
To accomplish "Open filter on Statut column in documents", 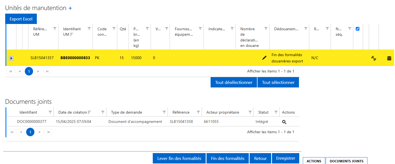I will point(276,112).
